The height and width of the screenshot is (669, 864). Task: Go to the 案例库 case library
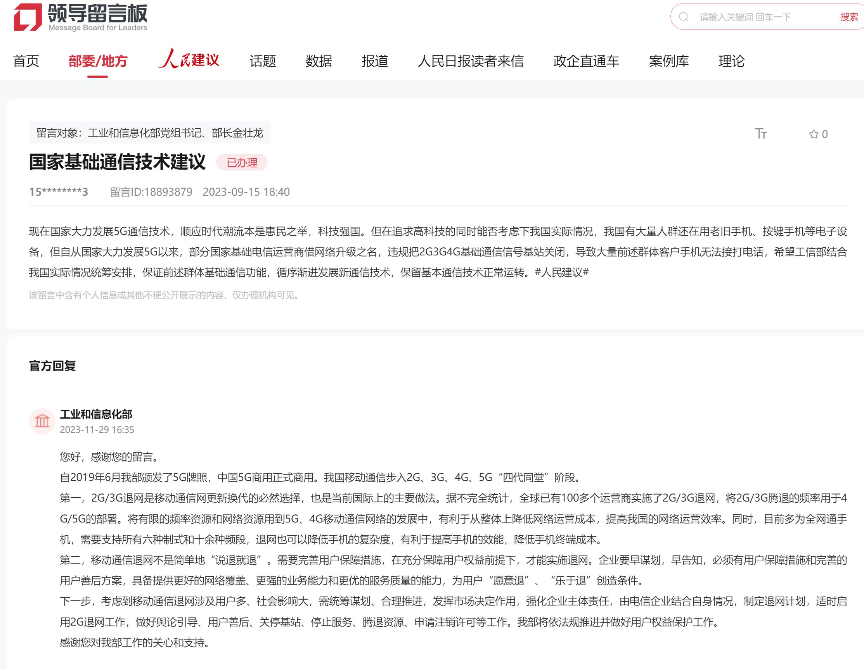669,61
